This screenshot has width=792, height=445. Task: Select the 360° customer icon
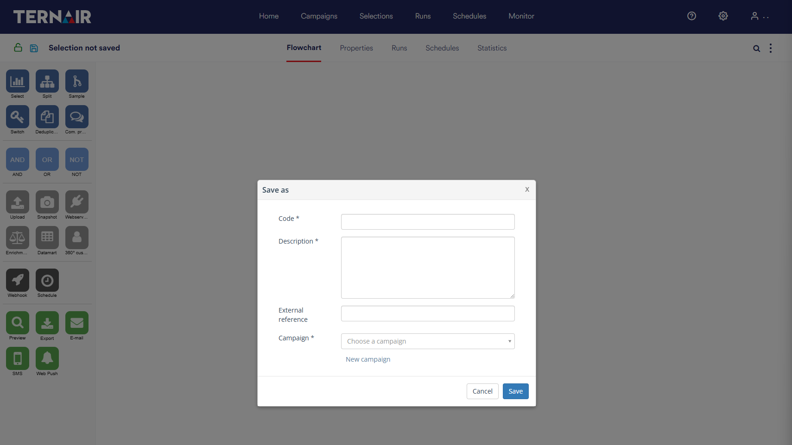tap(77, 238)
